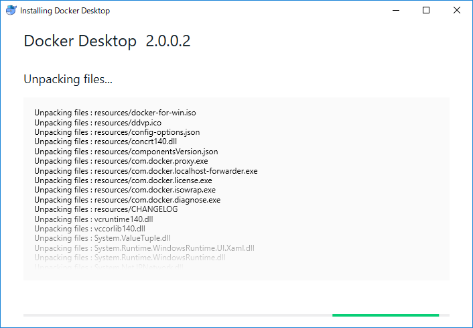Click the "Docker Desktop 2.0.0.2" heading
Image resolution: width=473 pixels, height=328 pixels.
pyautogui.click(x=107, y=41)
